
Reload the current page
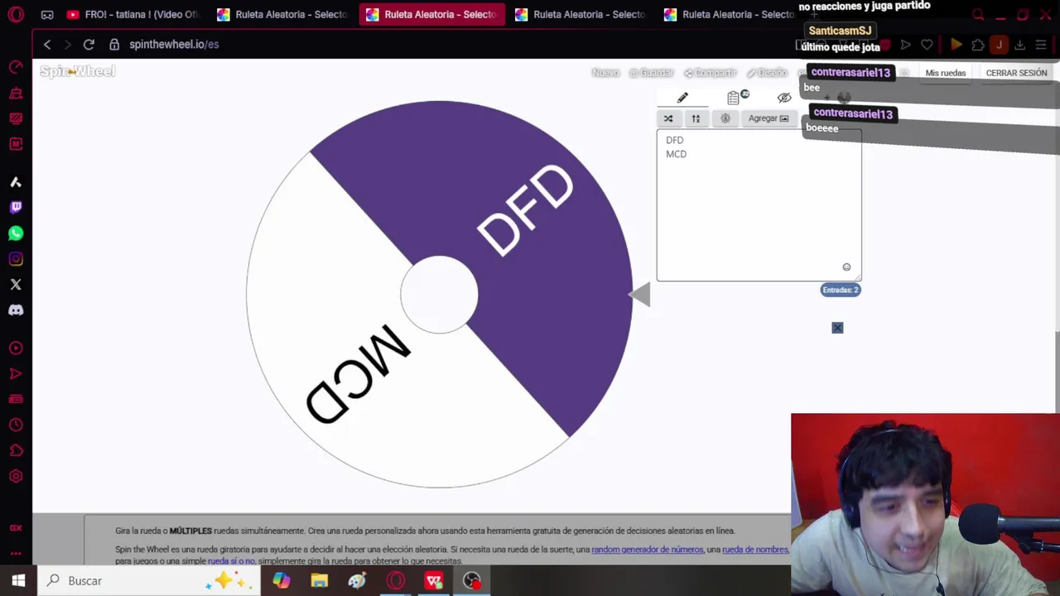pos(89,44)
